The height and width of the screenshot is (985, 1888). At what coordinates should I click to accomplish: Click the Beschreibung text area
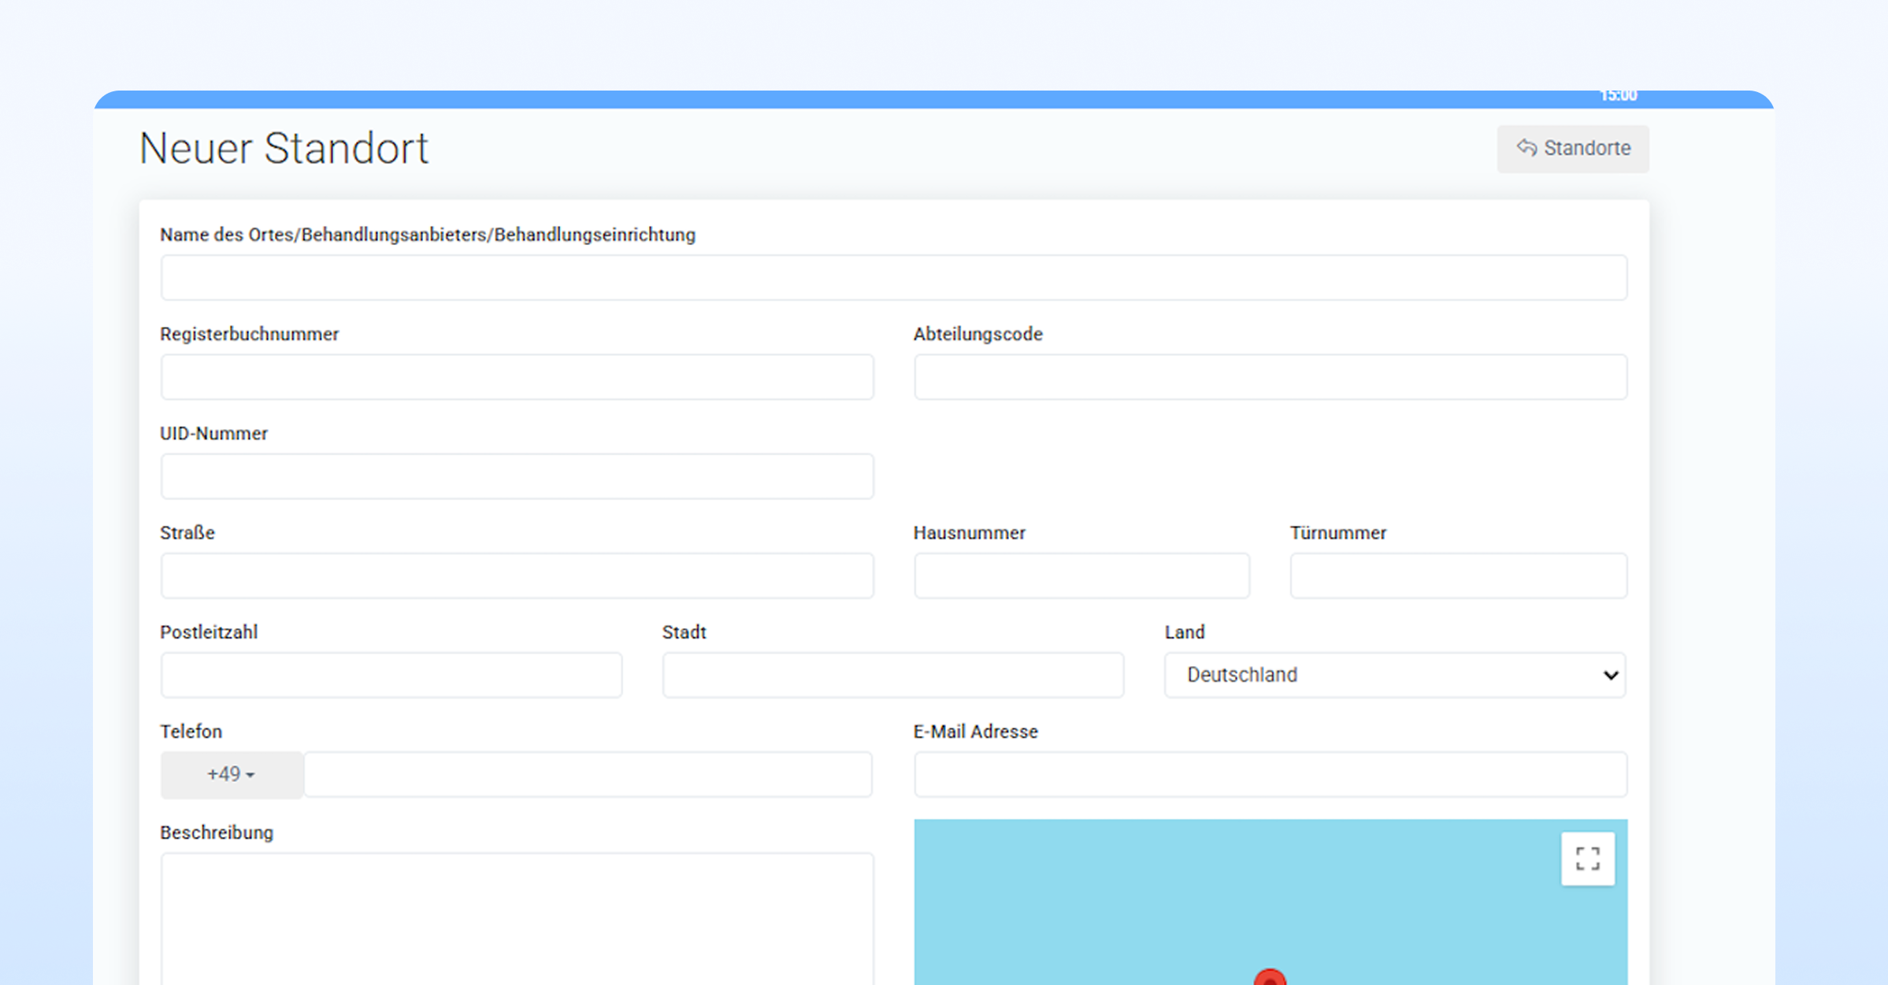point(517,919)
